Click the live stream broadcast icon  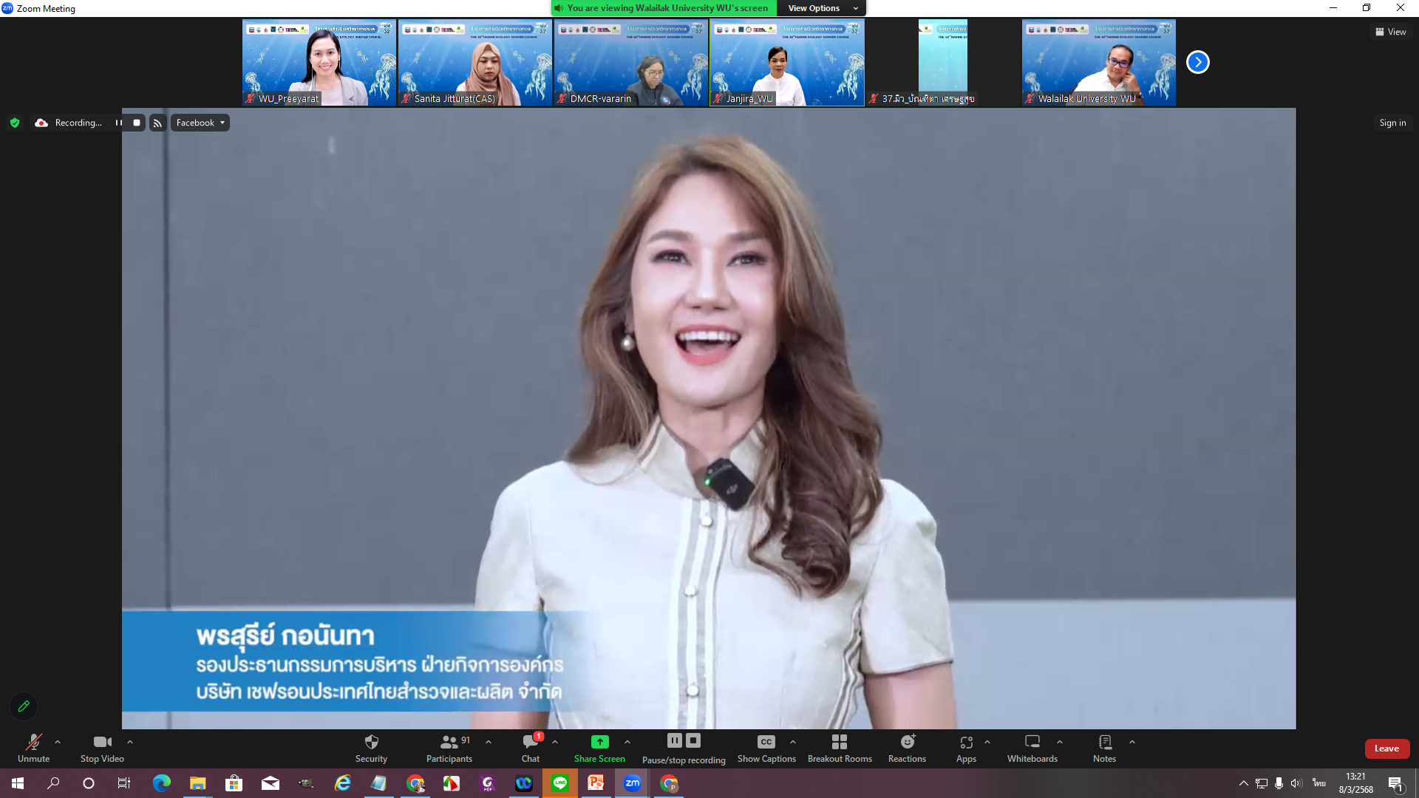click(x=157, y=123)
